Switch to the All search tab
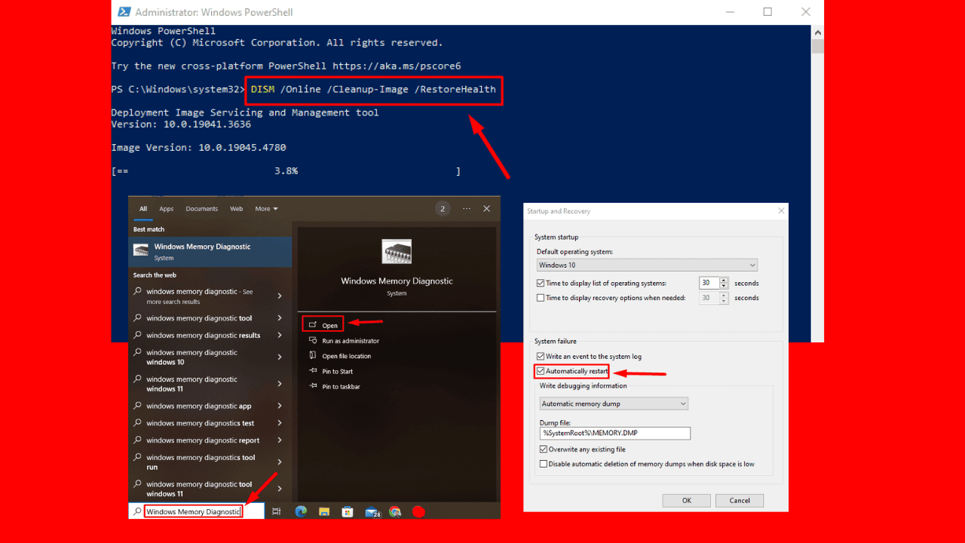Screen dimensions: 965x543 coord(143,209)
